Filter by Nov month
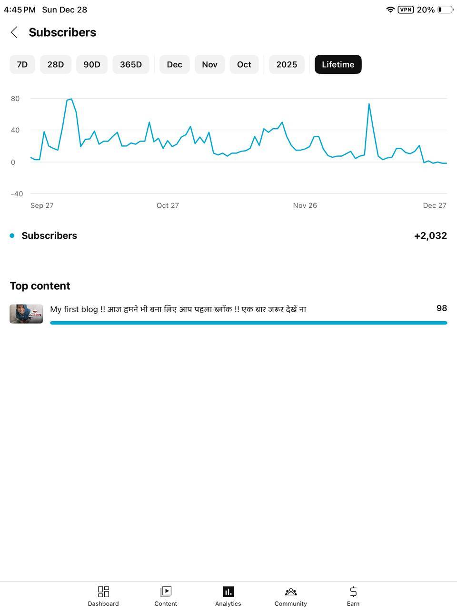457x610 pixels. click(x=209, y=64)
